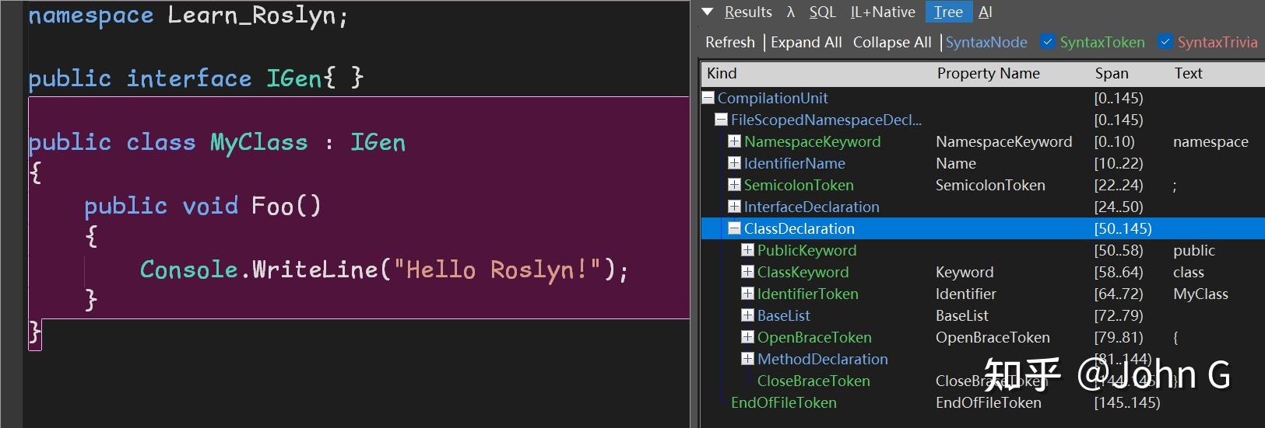Click the Text column header
This screenshot has width=1265, height=428.
[x=1188, y=73]
